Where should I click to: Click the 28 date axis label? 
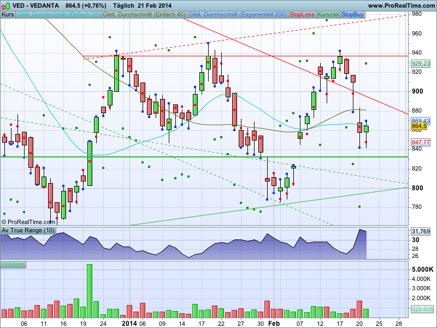click(399, 324)
